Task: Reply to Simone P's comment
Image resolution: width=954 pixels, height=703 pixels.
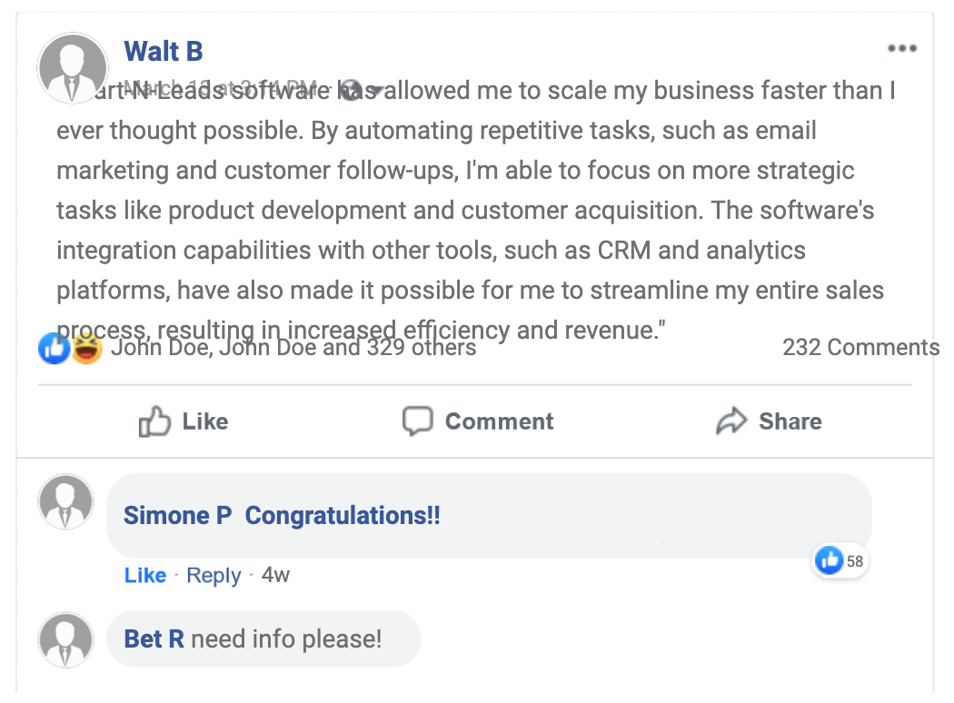Action: pos(214,575)
